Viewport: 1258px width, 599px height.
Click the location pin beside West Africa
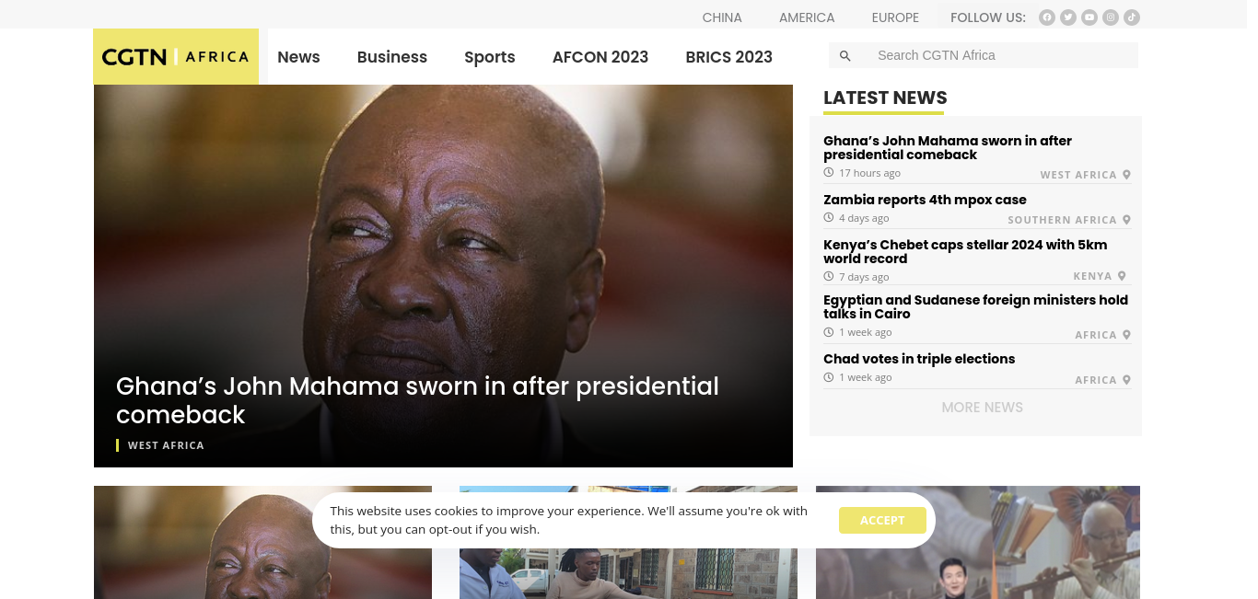tap(1126, 175)
